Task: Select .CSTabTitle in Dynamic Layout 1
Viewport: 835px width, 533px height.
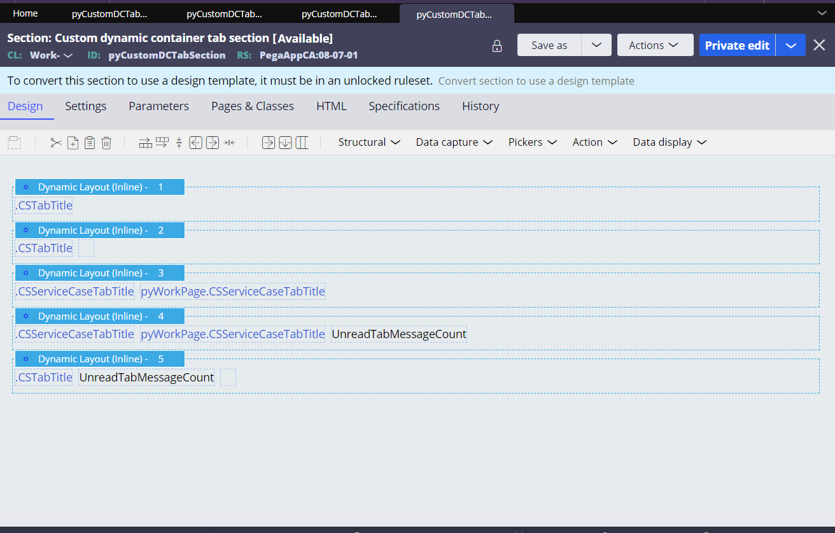Action: (x=44, y=205)
